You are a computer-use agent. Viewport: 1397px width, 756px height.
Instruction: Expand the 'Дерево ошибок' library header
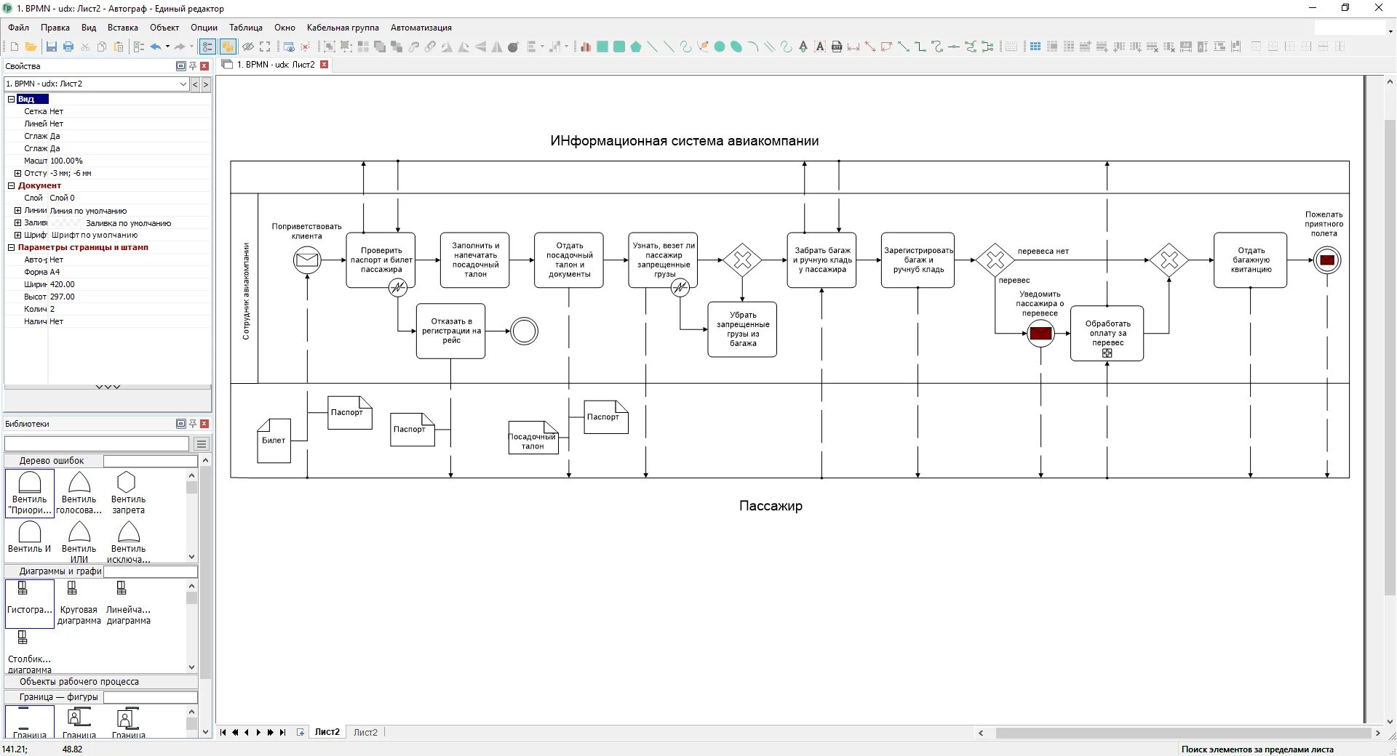[x=52, y=460]
